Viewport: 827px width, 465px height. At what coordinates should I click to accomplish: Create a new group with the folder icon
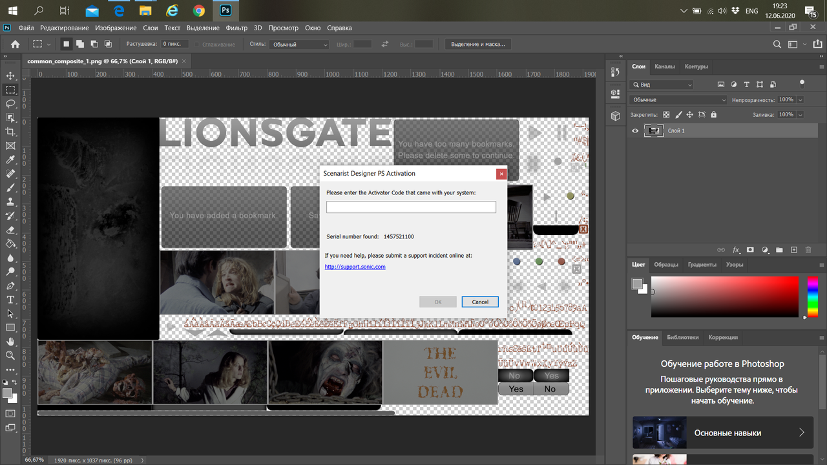click(779, 250)
